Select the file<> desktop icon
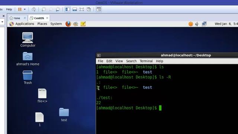 click(x=42, y=96)
